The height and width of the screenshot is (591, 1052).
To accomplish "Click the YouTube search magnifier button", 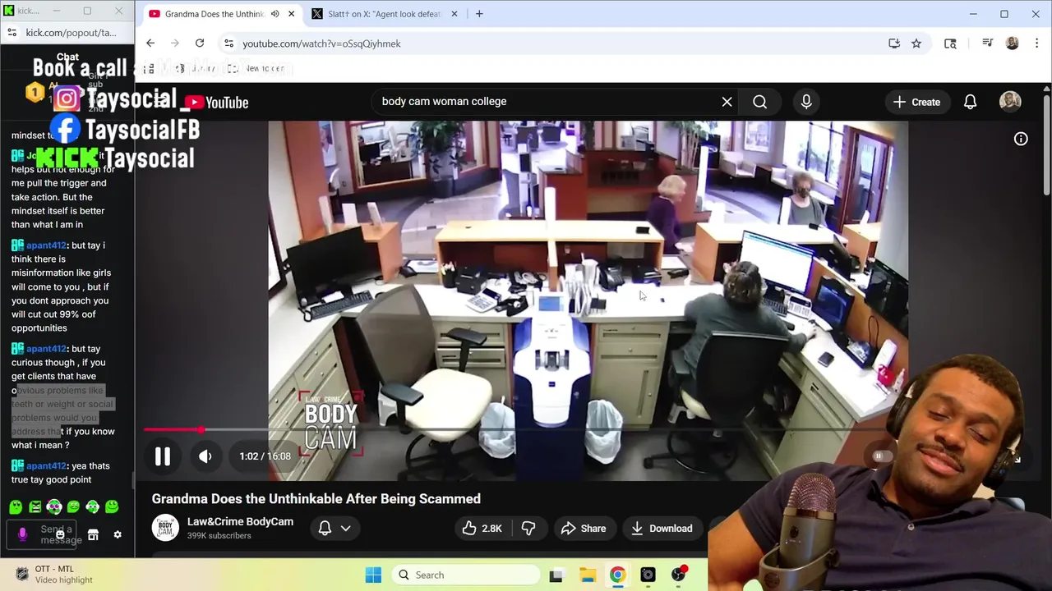I will click(760, 102).
